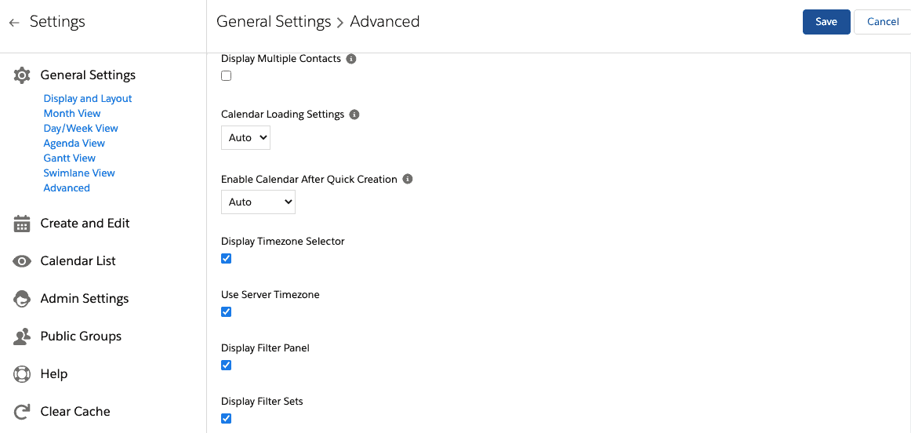
Task: Click info icon beside Calendar Loading Settings
Action: click(354, 115)
